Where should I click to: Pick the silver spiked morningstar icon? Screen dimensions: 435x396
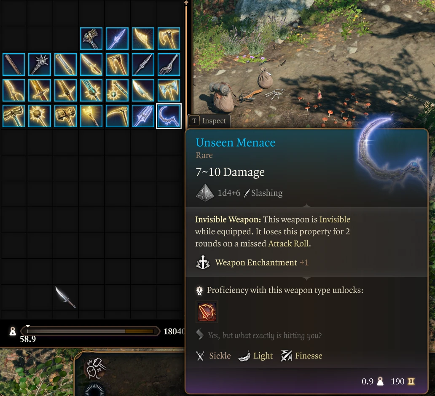click(x=39, y=64)
